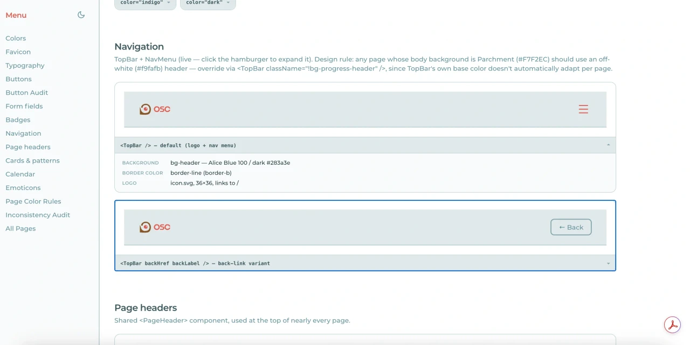Click the "border-line (border-b)" value
This screenshot has width=690, height=345.
coord(201,173)
